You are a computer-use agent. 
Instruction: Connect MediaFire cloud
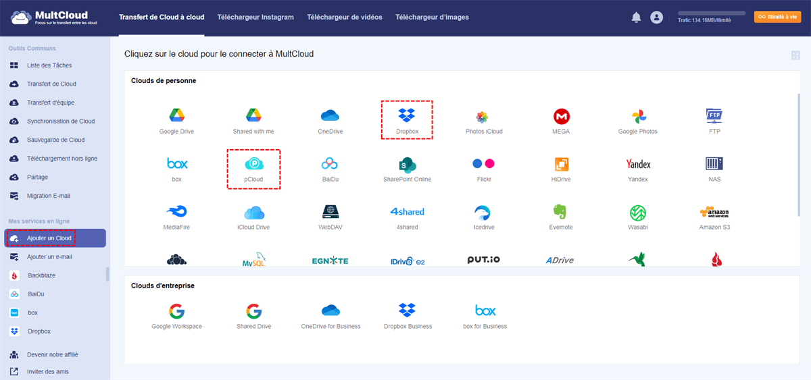176,217
